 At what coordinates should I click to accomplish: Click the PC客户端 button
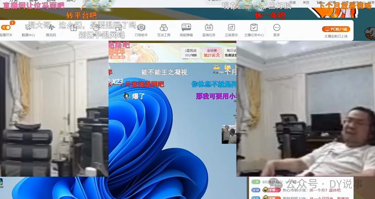pyautogui.click(x=336, y=29)
